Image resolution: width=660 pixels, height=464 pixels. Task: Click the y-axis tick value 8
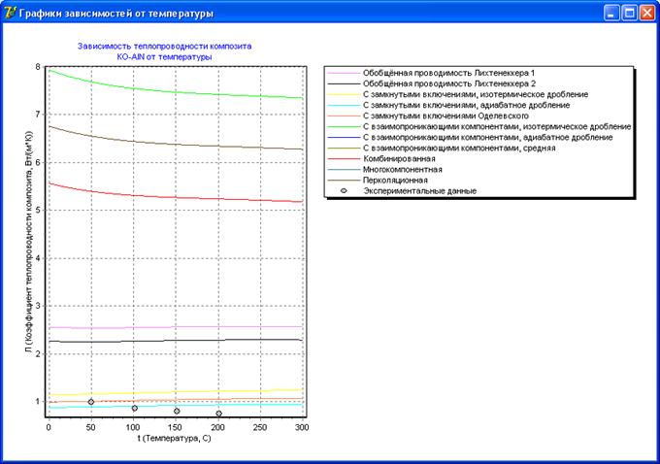click(38, 67)
